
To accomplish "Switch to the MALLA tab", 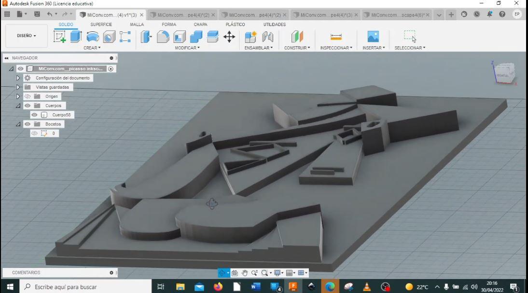I will 137,25.
